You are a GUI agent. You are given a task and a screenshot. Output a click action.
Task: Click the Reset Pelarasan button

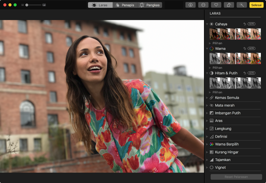pos(236,177)
